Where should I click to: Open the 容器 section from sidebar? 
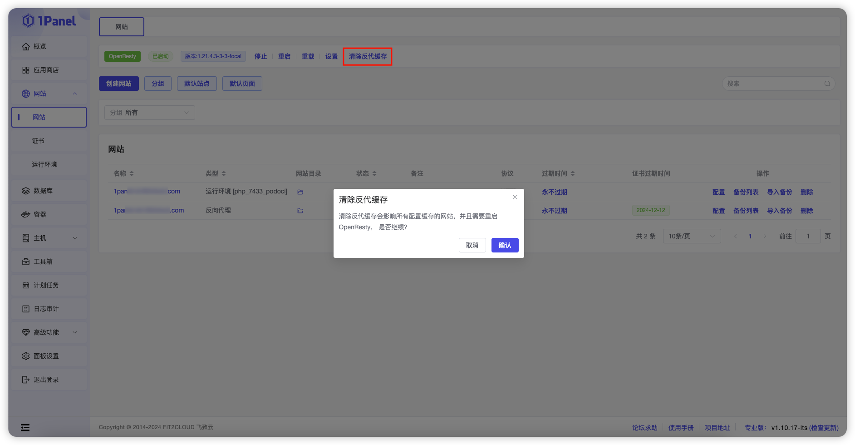[26, 214]
